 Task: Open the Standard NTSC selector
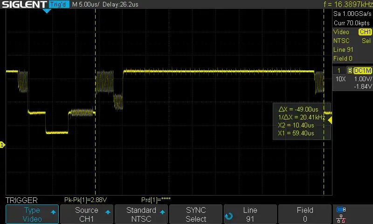(141, 214)
